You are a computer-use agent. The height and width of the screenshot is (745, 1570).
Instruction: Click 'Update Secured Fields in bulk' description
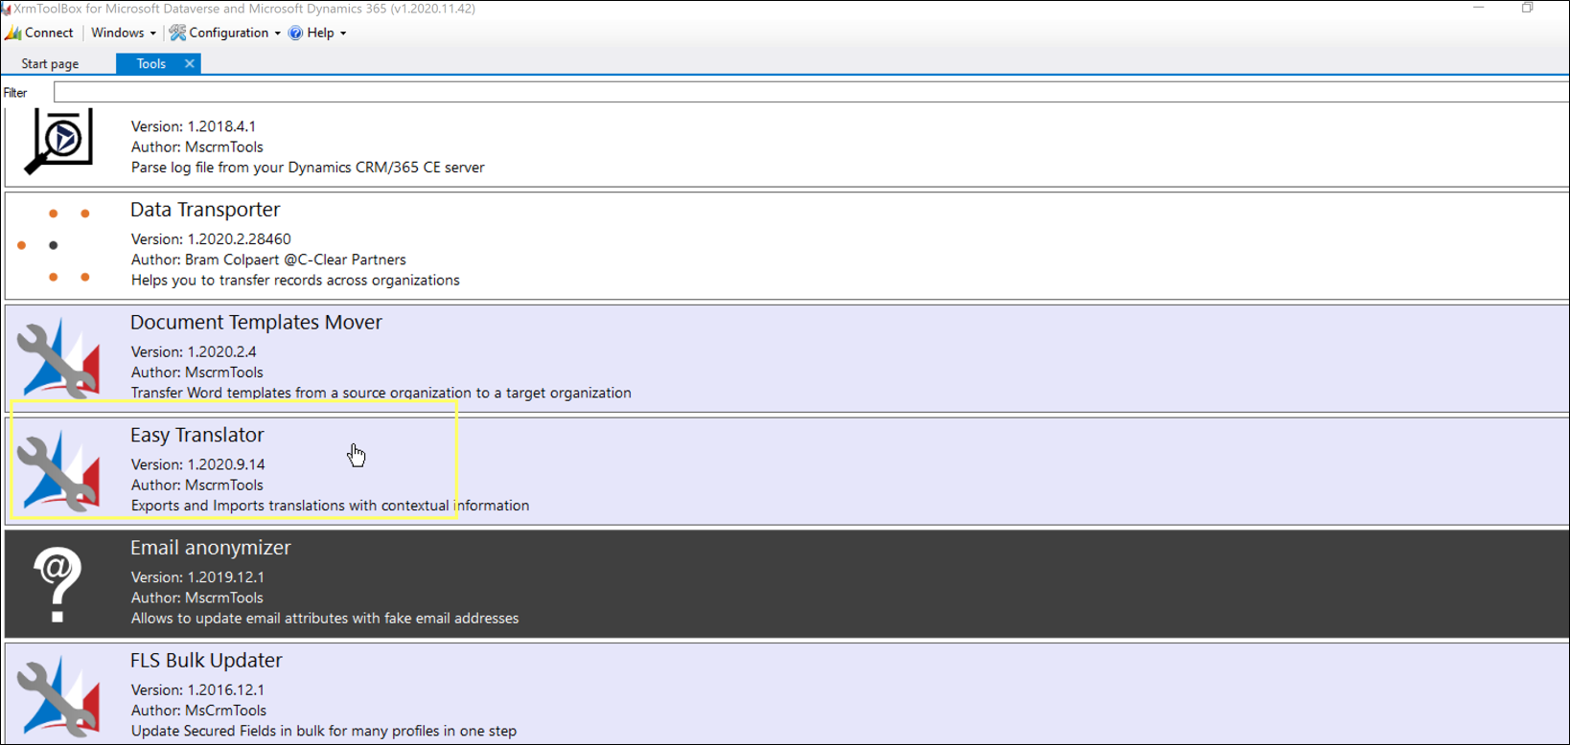click(324, 732)
